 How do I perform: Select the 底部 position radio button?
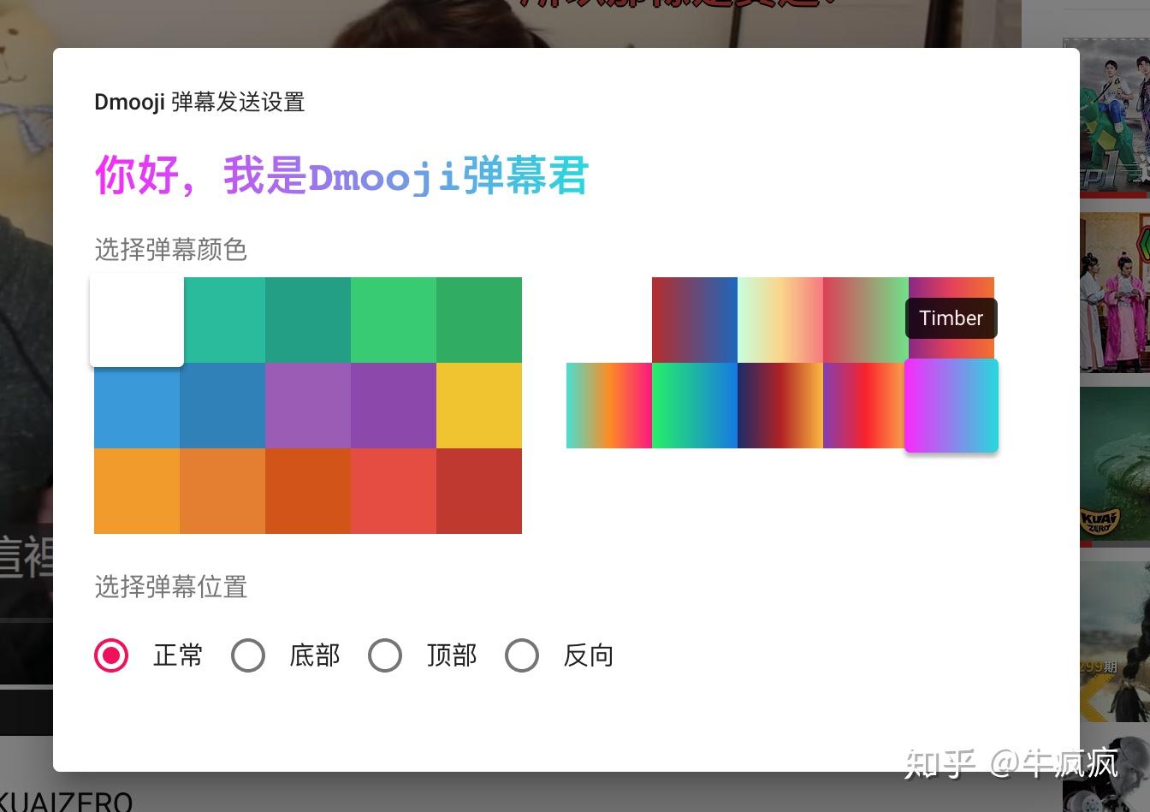point(248,655)
